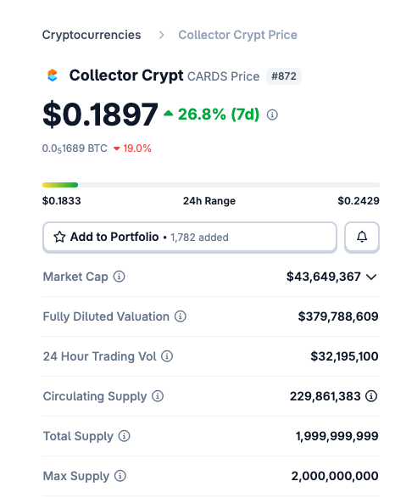Click the #872 rank badge
The width and height of the screenshot is (395, 498).
[x=284, y=76]
